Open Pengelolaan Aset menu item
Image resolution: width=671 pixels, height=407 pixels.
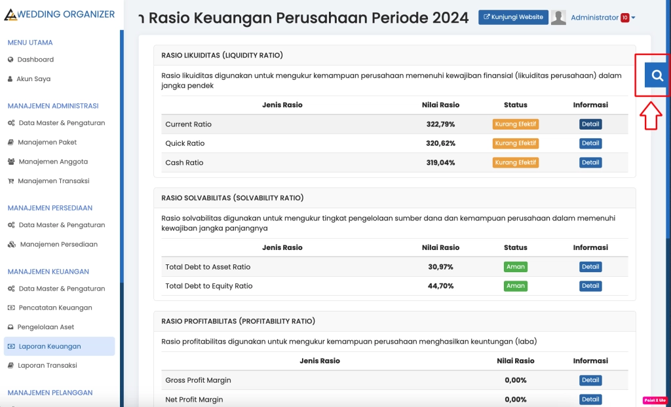click(x=46, y=327)
